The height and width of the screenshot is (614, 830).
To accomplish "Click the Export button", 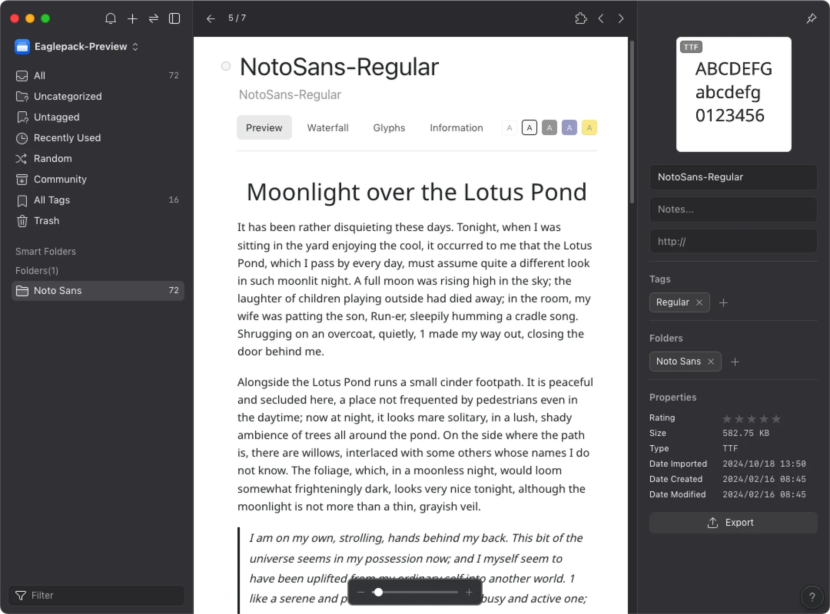I will (734, 523).
